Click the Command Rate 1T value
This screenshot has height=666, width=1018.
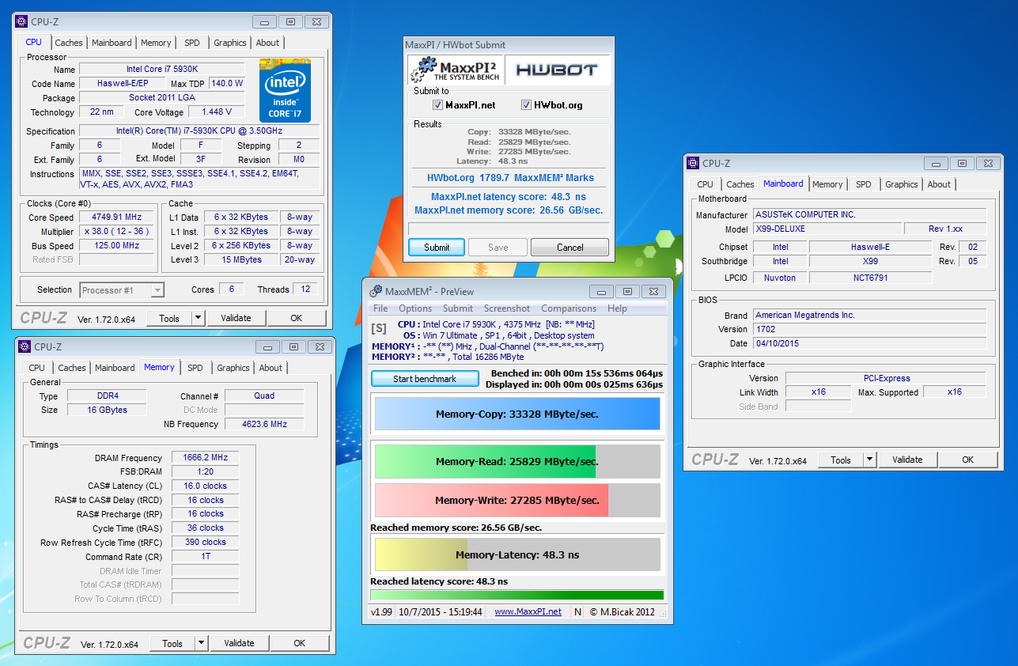pos(205,557)
